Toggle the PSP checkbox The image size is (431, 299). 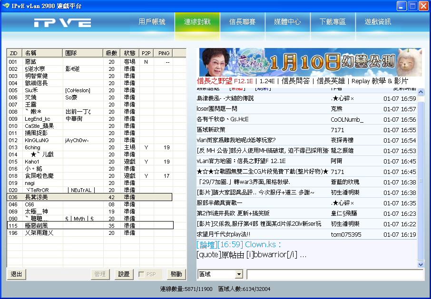click(x=141, y=274)
